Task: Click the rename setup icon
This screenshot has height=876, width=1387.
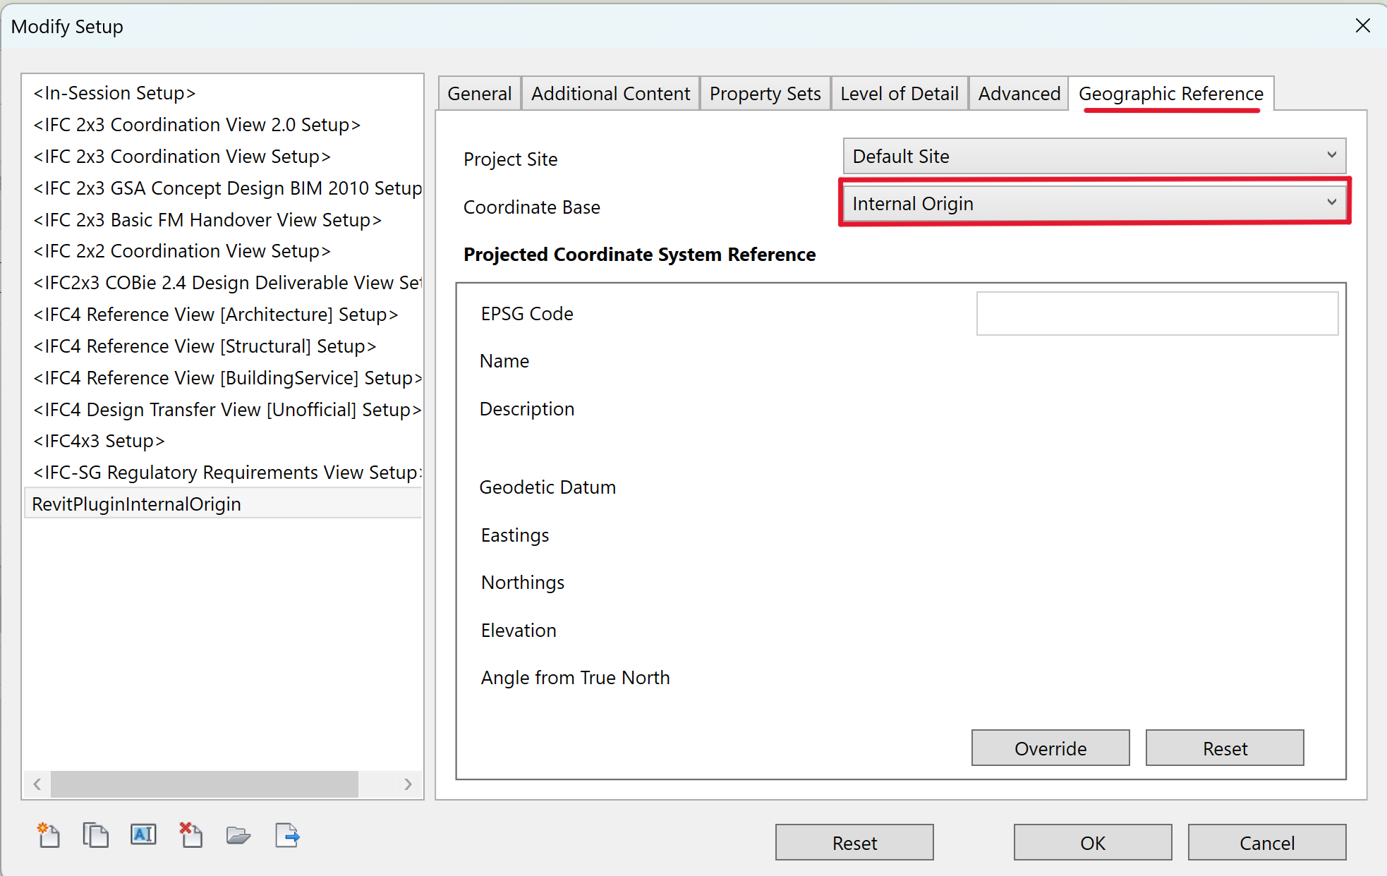Action: 143,835
